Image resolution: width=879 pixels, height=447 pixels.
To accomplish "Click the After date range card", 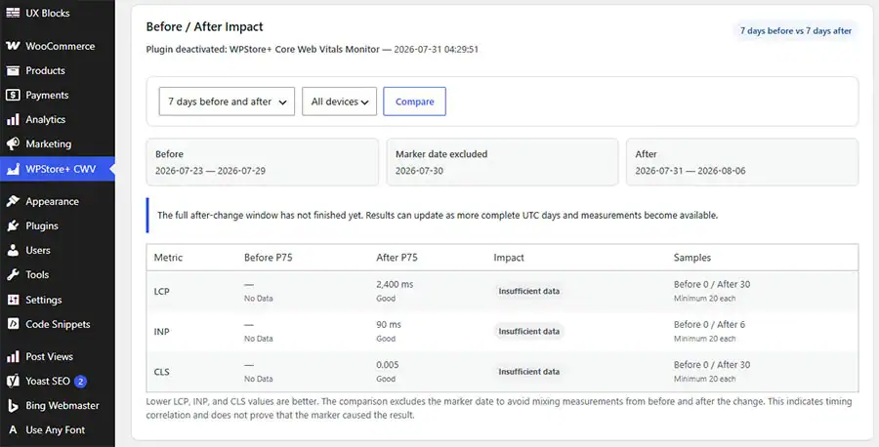I will 741,162.
